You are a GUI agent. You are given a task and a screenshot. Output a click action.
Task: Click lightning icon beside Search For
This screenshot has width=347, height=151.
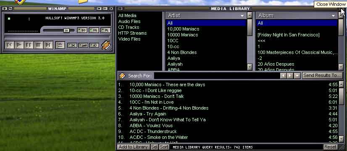[x=122, y=76]
